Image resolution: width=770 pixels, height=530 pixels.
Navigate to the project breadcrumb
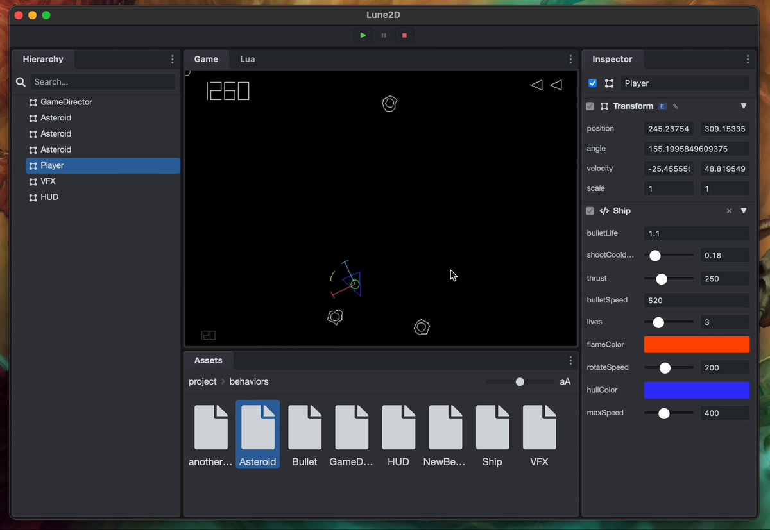tap(203, 381)
